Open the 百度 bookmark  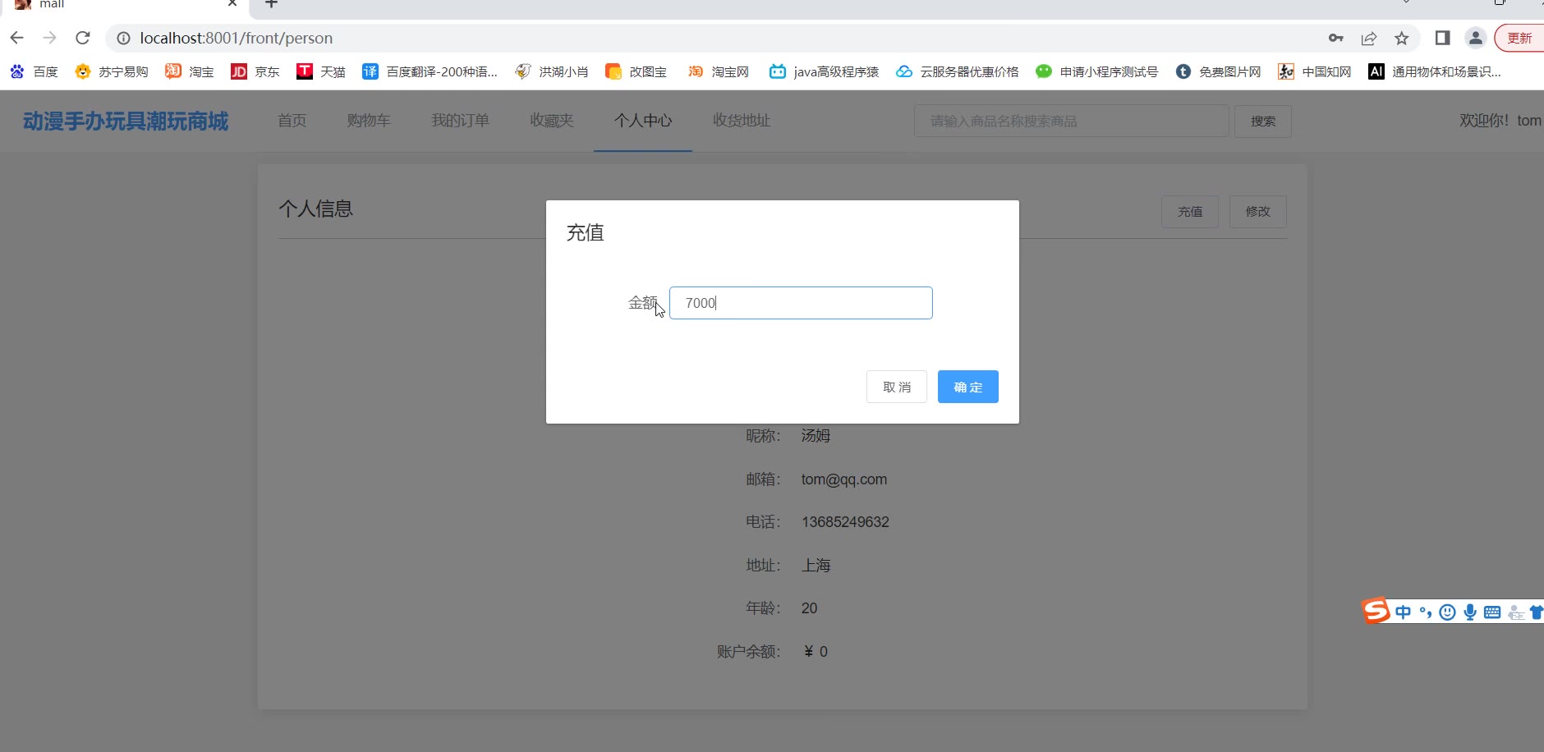(x=34, y=72)
